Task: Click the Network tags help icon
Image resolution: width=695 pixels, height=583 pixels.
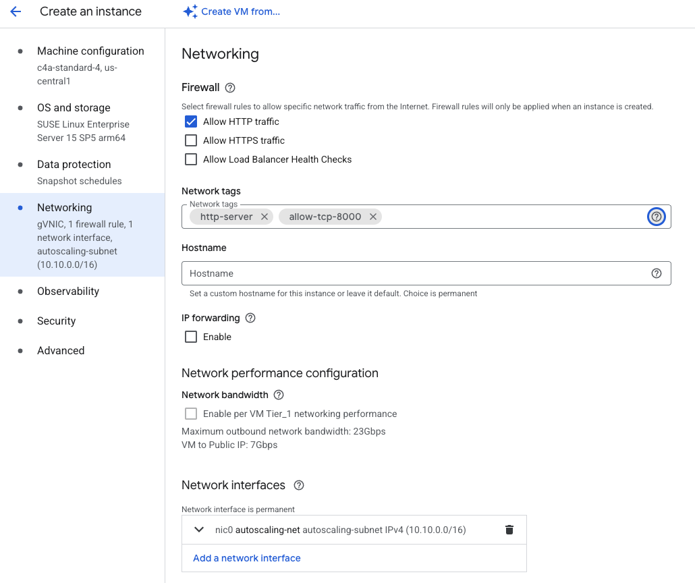Action: (x=656, y=217)
